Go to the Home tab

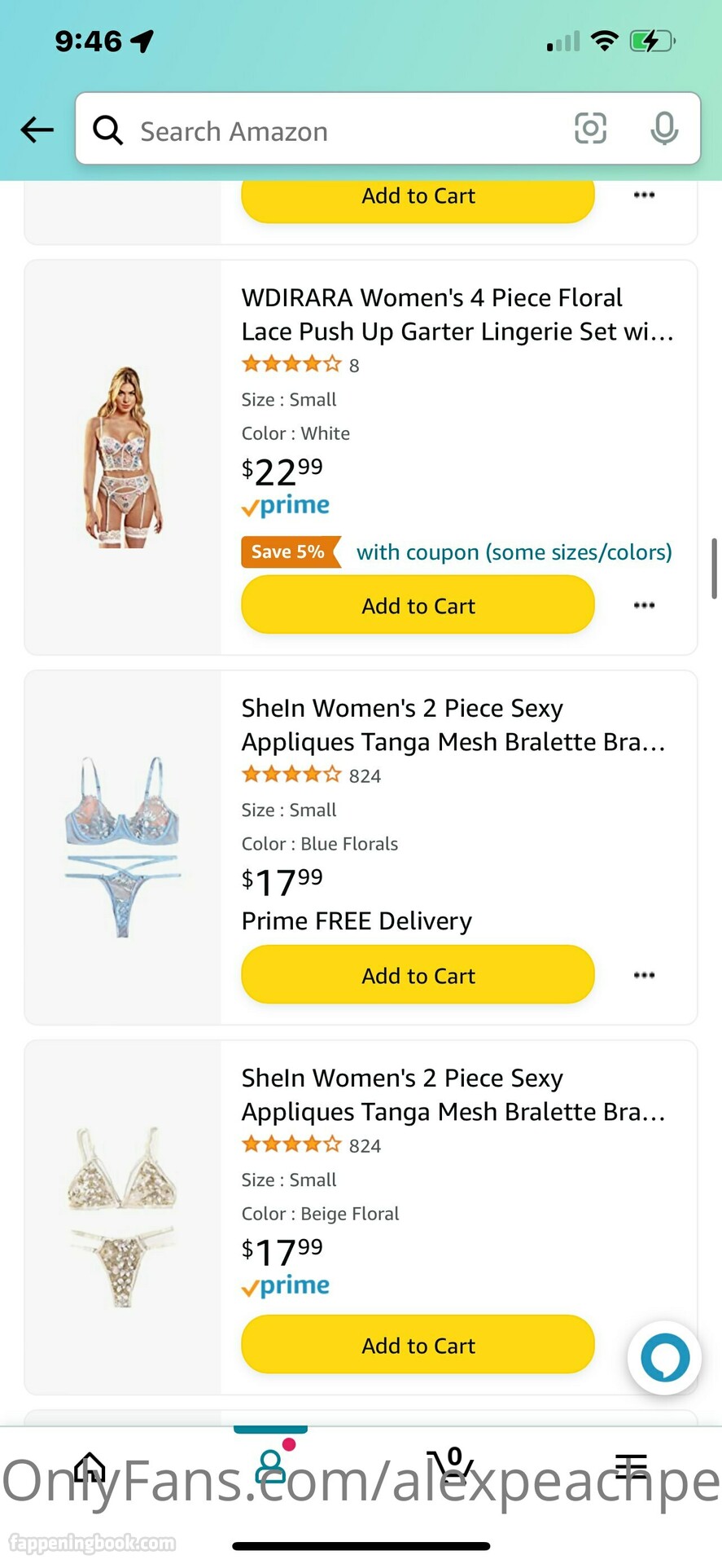(90, 1467)
